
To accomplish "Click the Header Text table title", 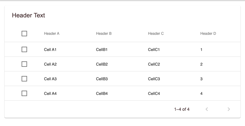I will coord(28,16).
